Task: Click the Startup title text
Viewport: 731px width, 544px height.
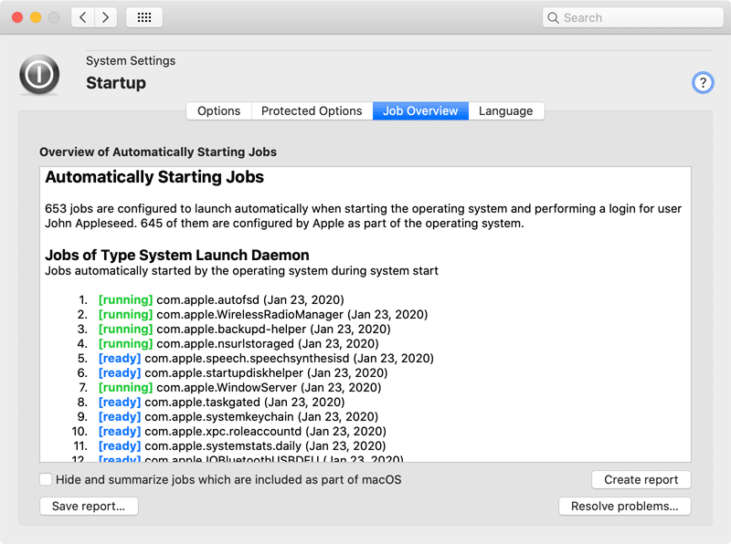Action: coord(116,83)
